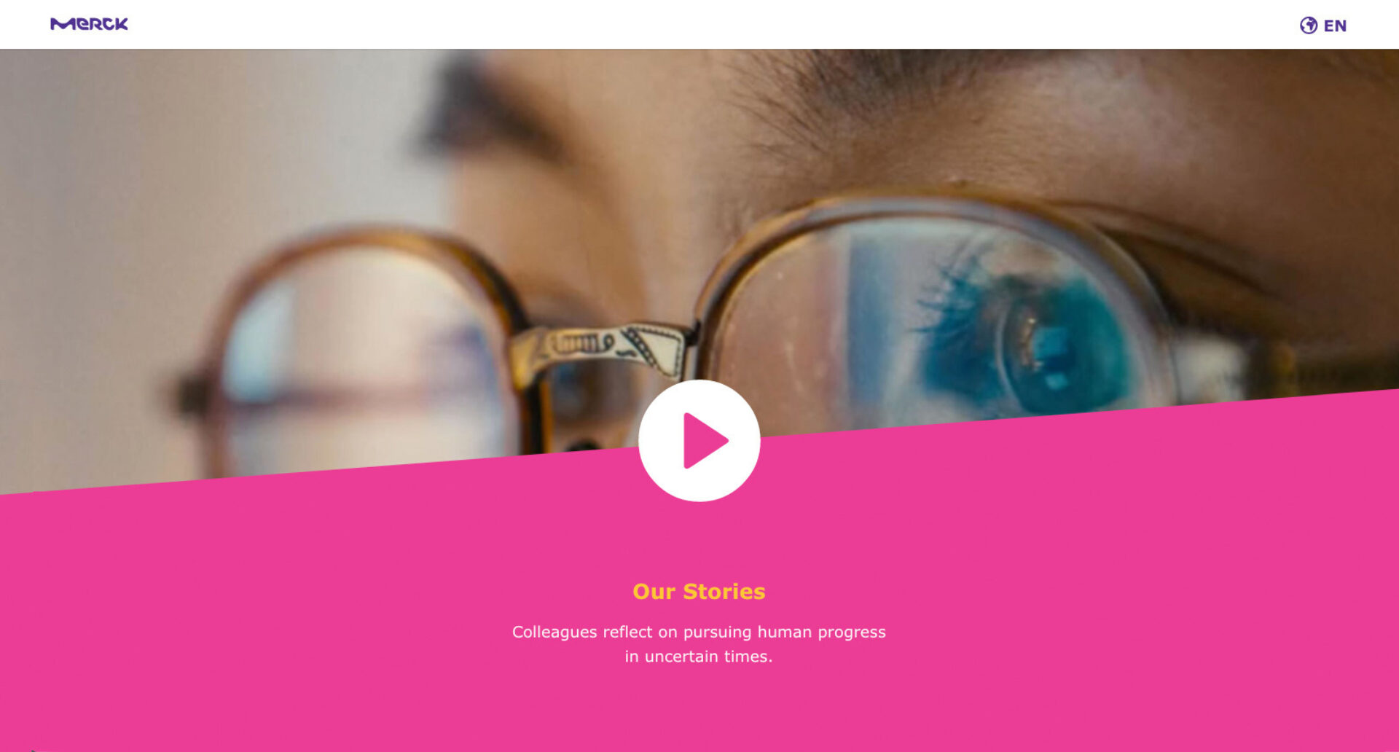Select the 'Our Stories' yellow heading
The image size is (1399, 752).
699,591
